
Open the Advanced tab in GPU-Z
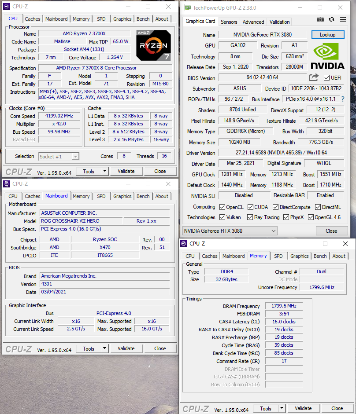pyautogui.click(x=253, y=22)
